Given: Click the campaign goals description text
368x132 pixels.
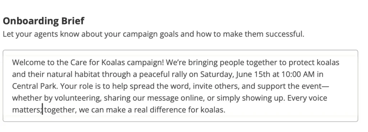Looking at the screenshot, I should coord(153,34).
